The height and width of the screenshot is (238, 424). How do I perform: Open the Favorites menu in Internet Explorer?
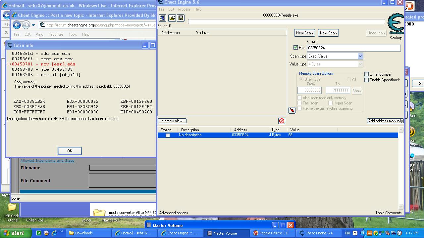click(56, 34)
